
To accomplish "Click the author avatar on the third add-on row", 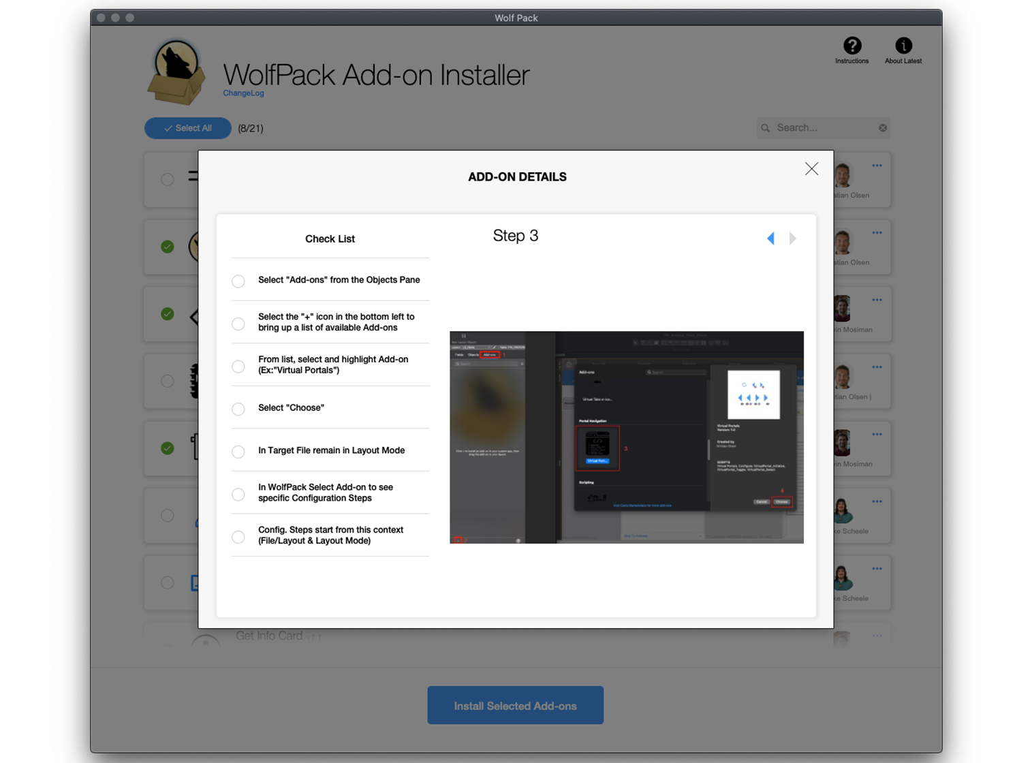I will coord(843,309).
